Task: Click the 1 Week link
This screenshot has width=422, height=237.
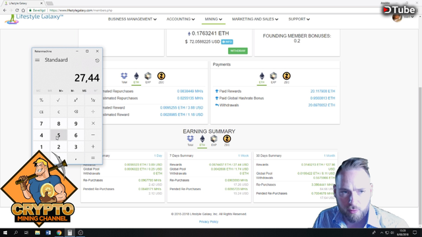Action: [x=243, y=156]
